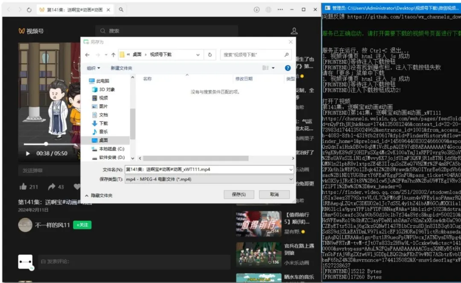The width and height of the screenshot is (461, 283).
Task: Click the 发表评论 comment field
Action: coord(134,261)
